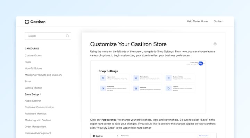This screenshot has width=250, height=138.
Task: Open the Contact page
Action: (x=218, y=21)
